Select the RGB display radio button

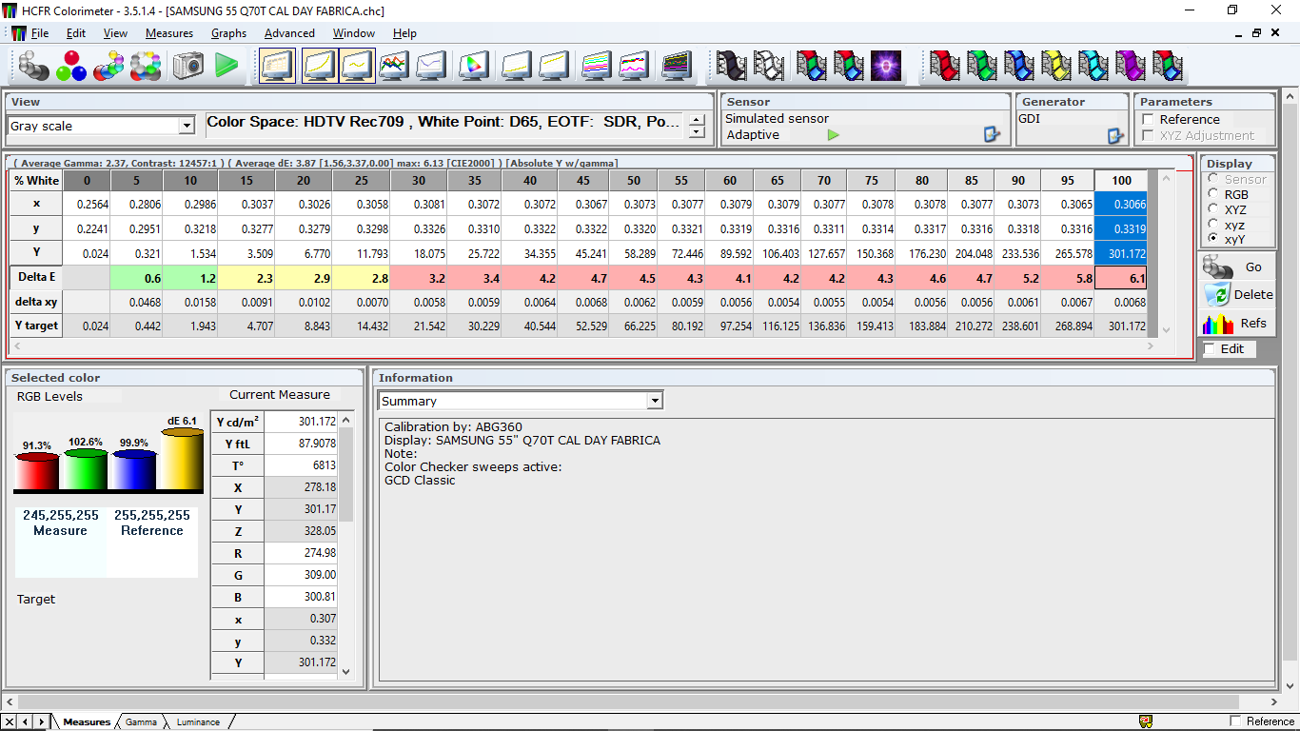point(1212,194)
